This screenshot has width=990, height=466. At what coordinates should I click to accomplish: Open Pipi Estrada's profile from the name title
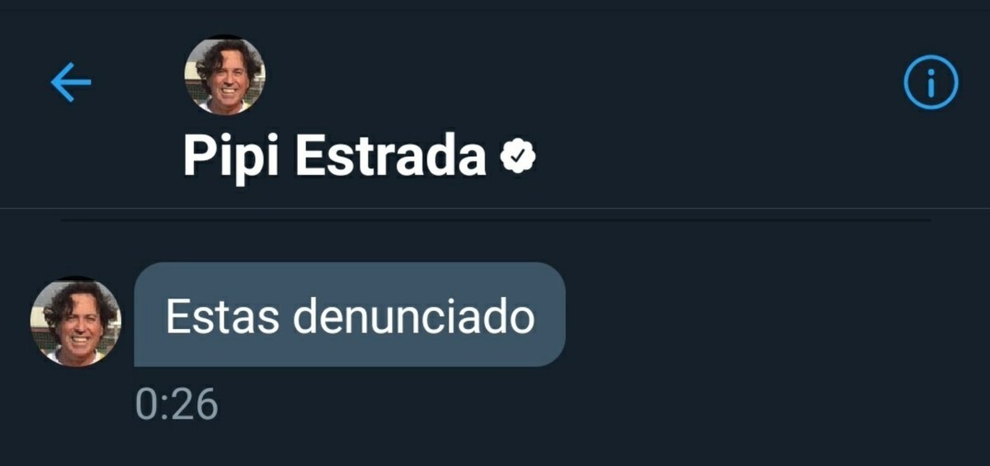[334, 156]
